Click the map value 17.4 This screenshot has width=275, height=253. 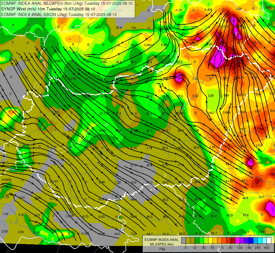[259, 146]
